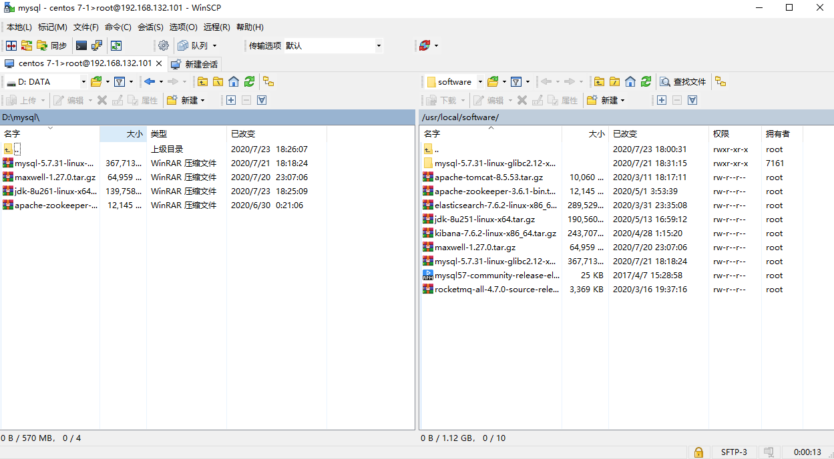Screen dimensions: 834x459
Task: Click local panel open directory folder icon
Action: pyautogui.click(x=96, y=82)
